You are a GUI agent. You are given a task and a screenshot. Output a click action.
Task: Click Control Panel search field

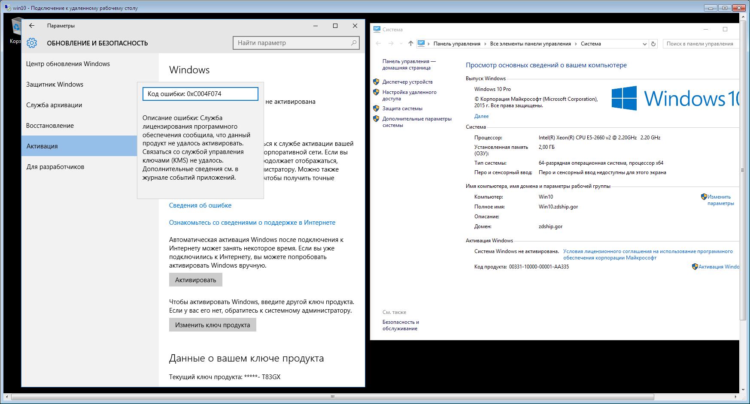tap(701, 44)
